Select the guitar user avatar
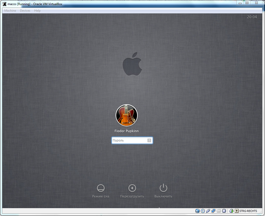 127,115
